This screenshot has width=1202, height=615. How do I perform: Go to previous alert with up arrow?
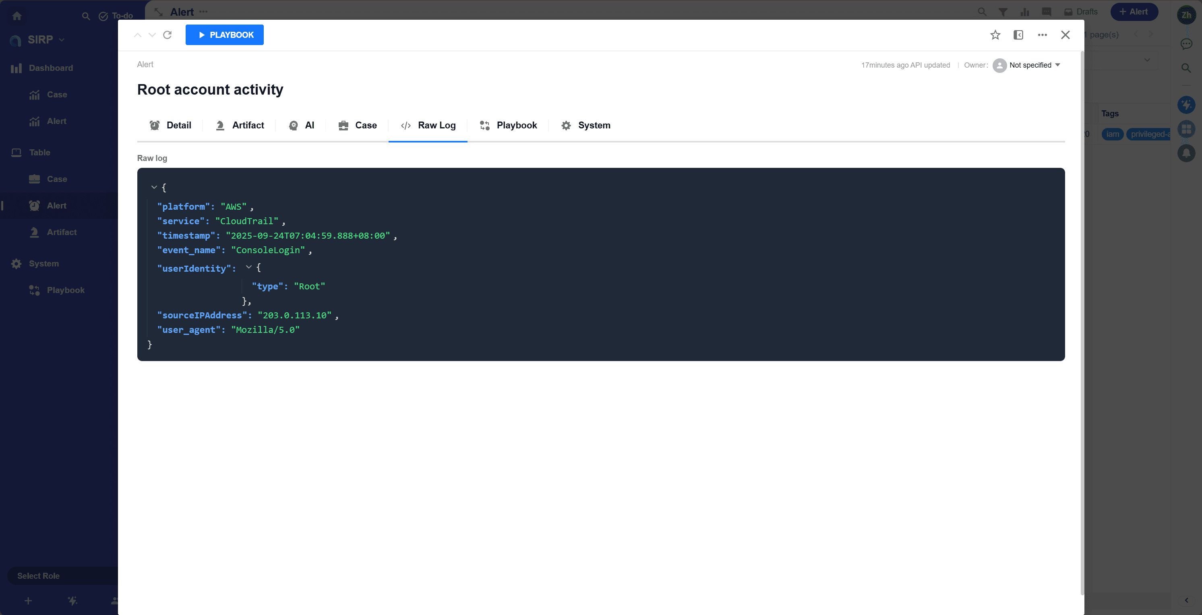click(x=138, y=35)
